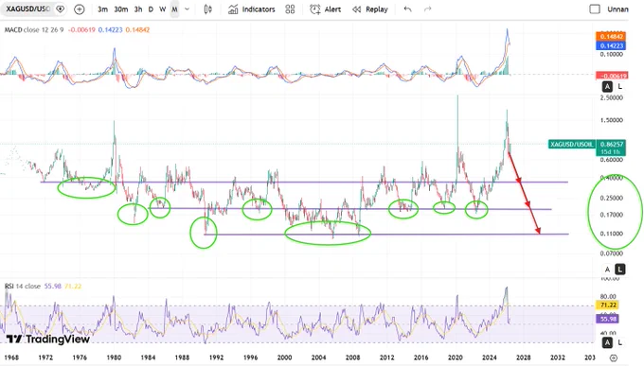
Task: Start bar Replay mode
Action: coord(370,9)
